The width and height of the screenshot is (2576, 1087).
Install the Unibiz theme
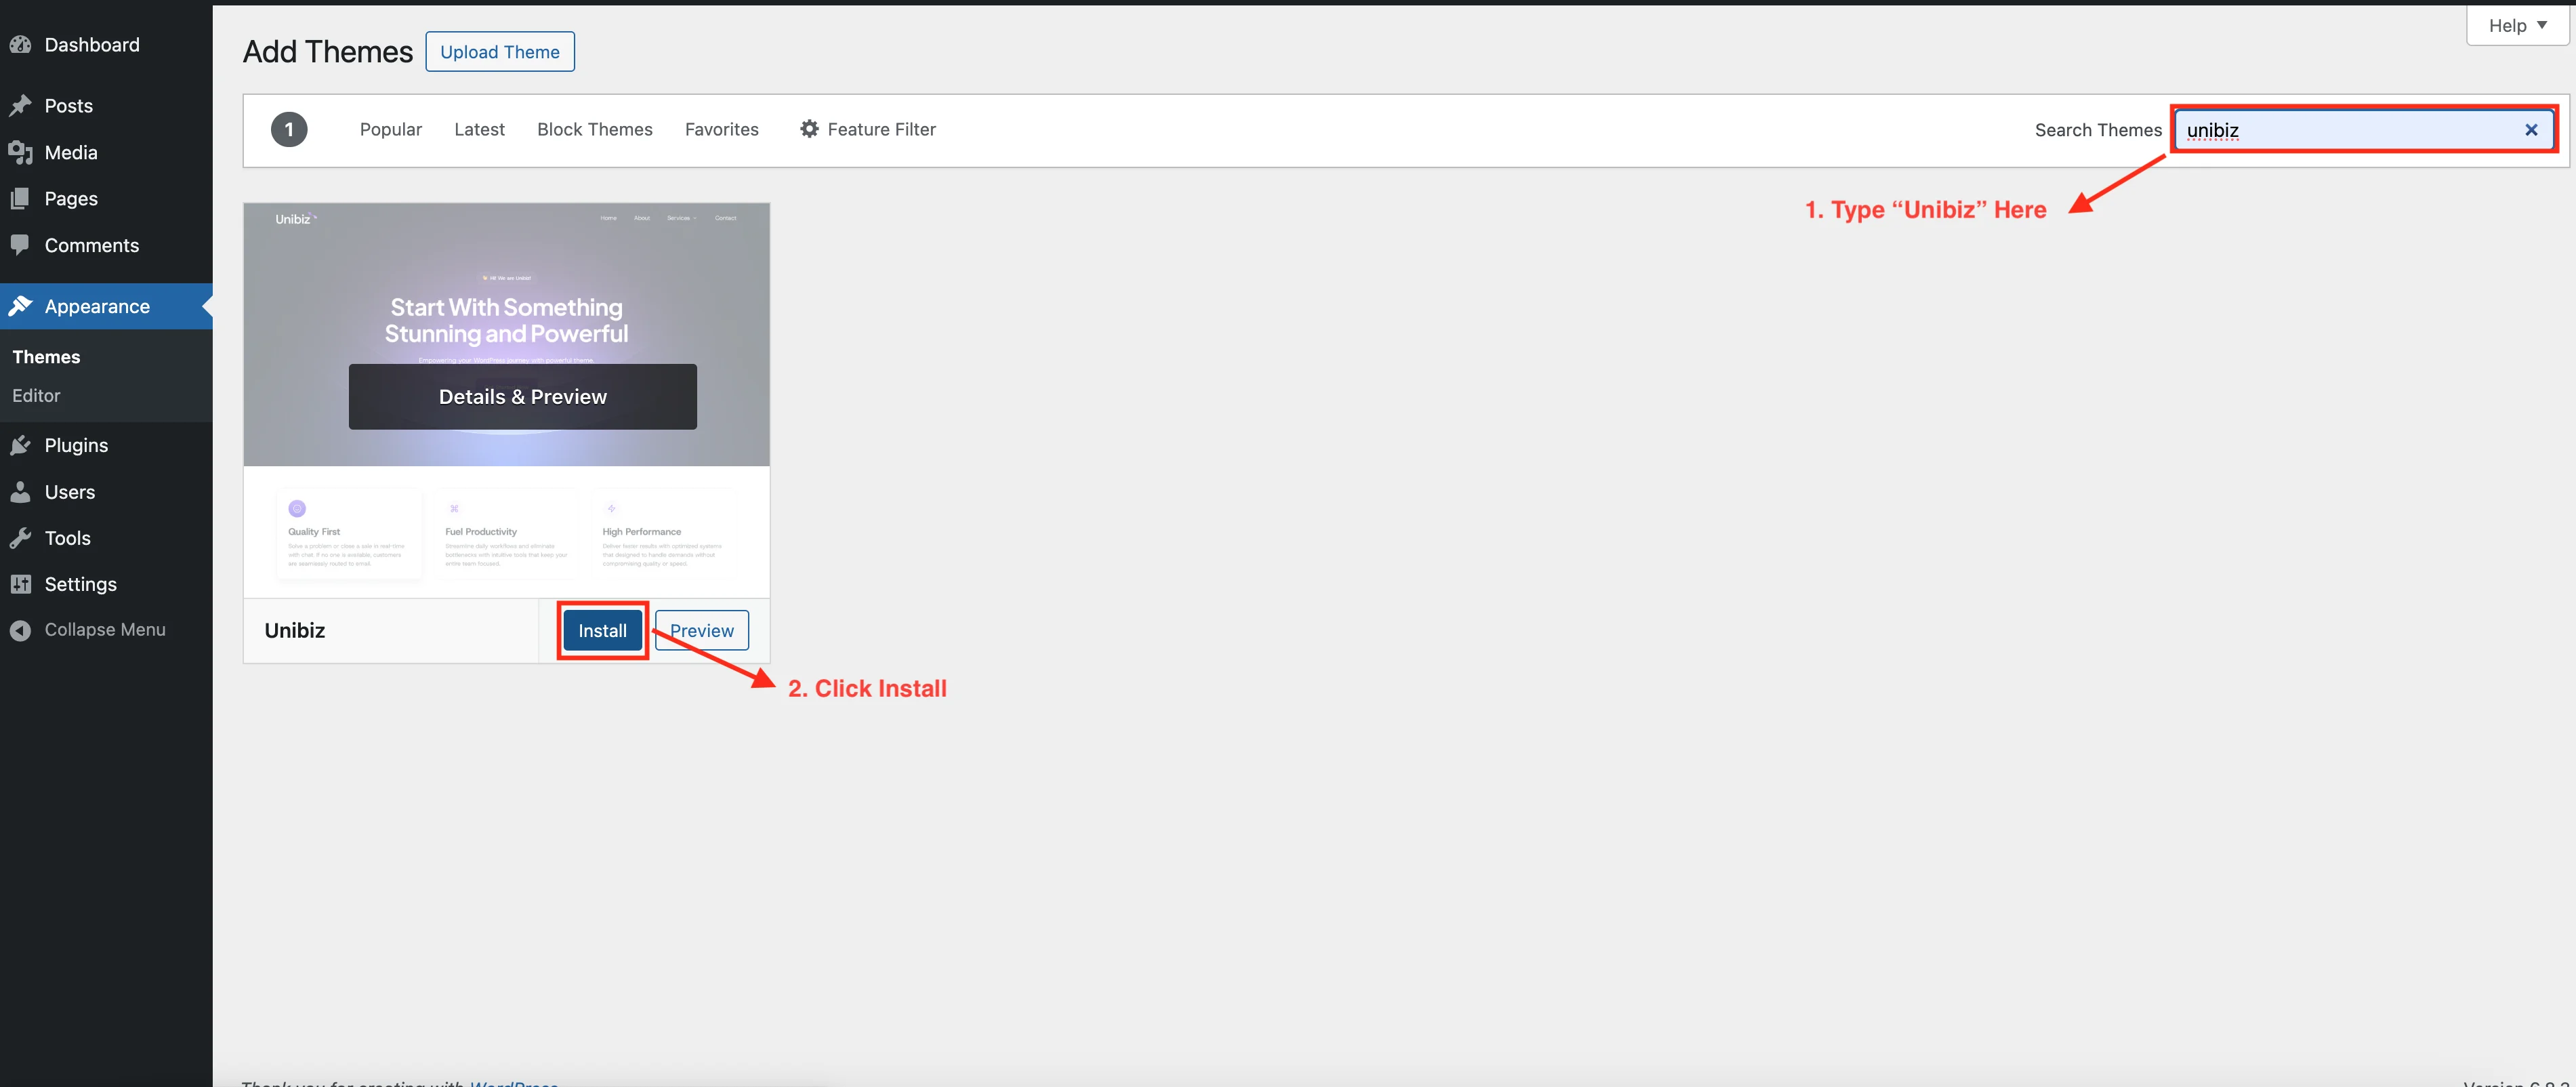coord(602,631)
